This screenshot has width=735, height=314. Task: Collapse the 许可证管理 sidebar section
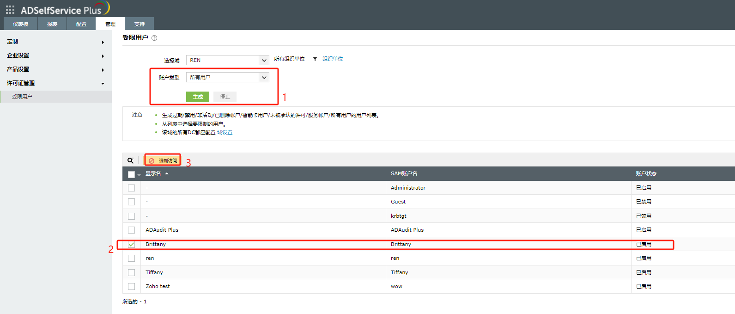55,83
